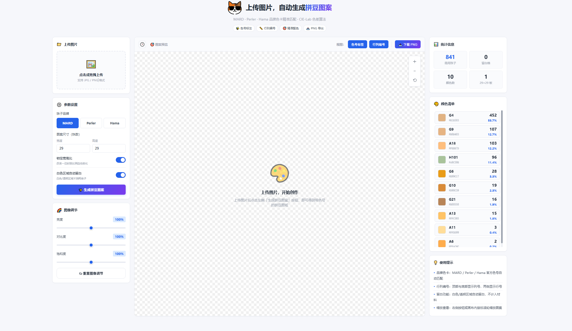Image resolution: width=572 pixels, height=331 pixels.
Task: Click the 精准配色 feature chip
Action: tap(291, 28)
